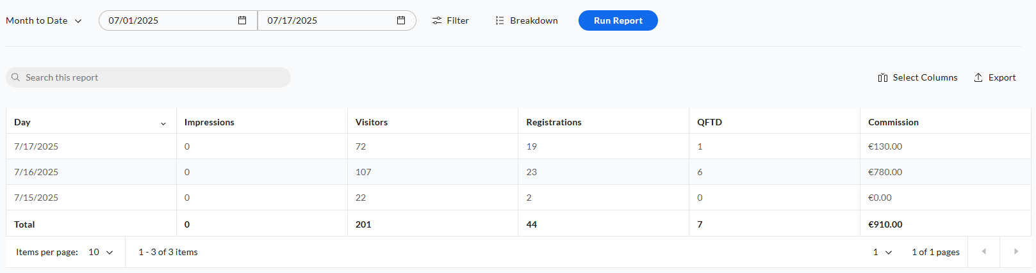Go to next page arrow

pyautogui.click(x=1016, y=252)
